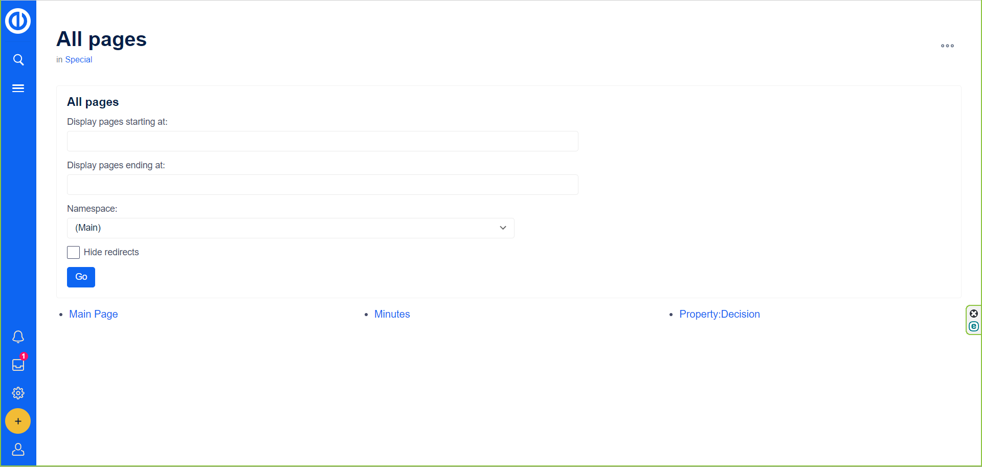Open the inbox with unread badge
Screen dimensions: 982x467
(18, 365)
